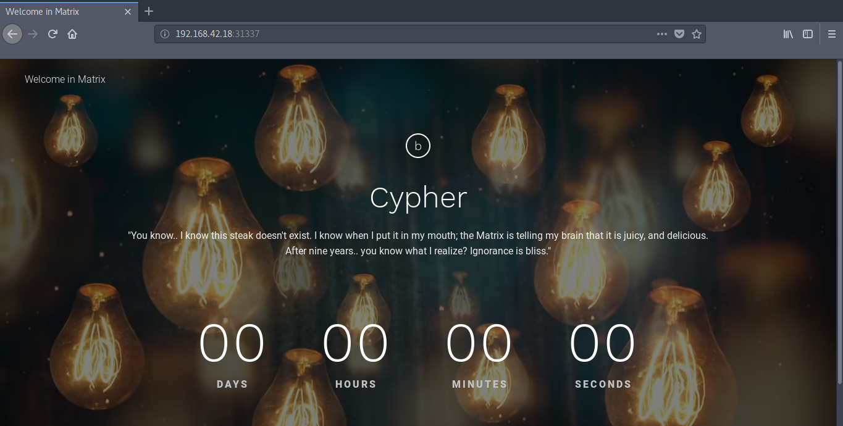
Task: Go to the browser home page
Action: coord(72,34)
